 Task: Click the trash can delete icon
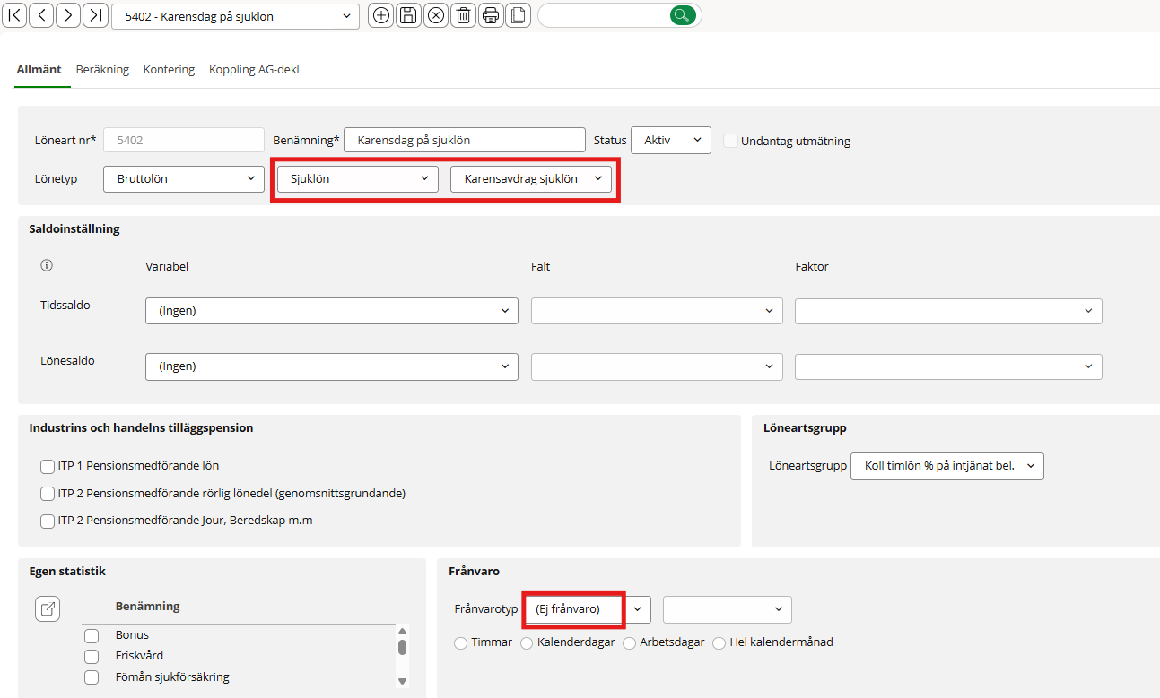(x=463, y=15)
